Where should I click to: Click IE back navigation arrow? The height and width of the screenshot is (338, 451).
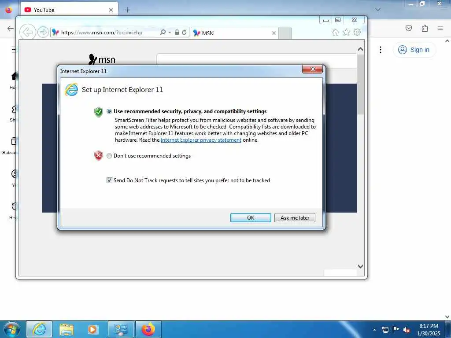(x=28, y=32)
